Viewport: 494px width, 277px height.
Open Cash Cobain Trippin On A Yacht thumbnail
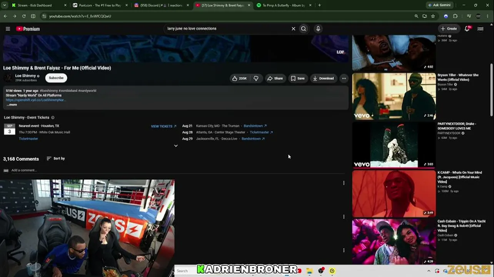pyautogui.click(x=394, y=242)
